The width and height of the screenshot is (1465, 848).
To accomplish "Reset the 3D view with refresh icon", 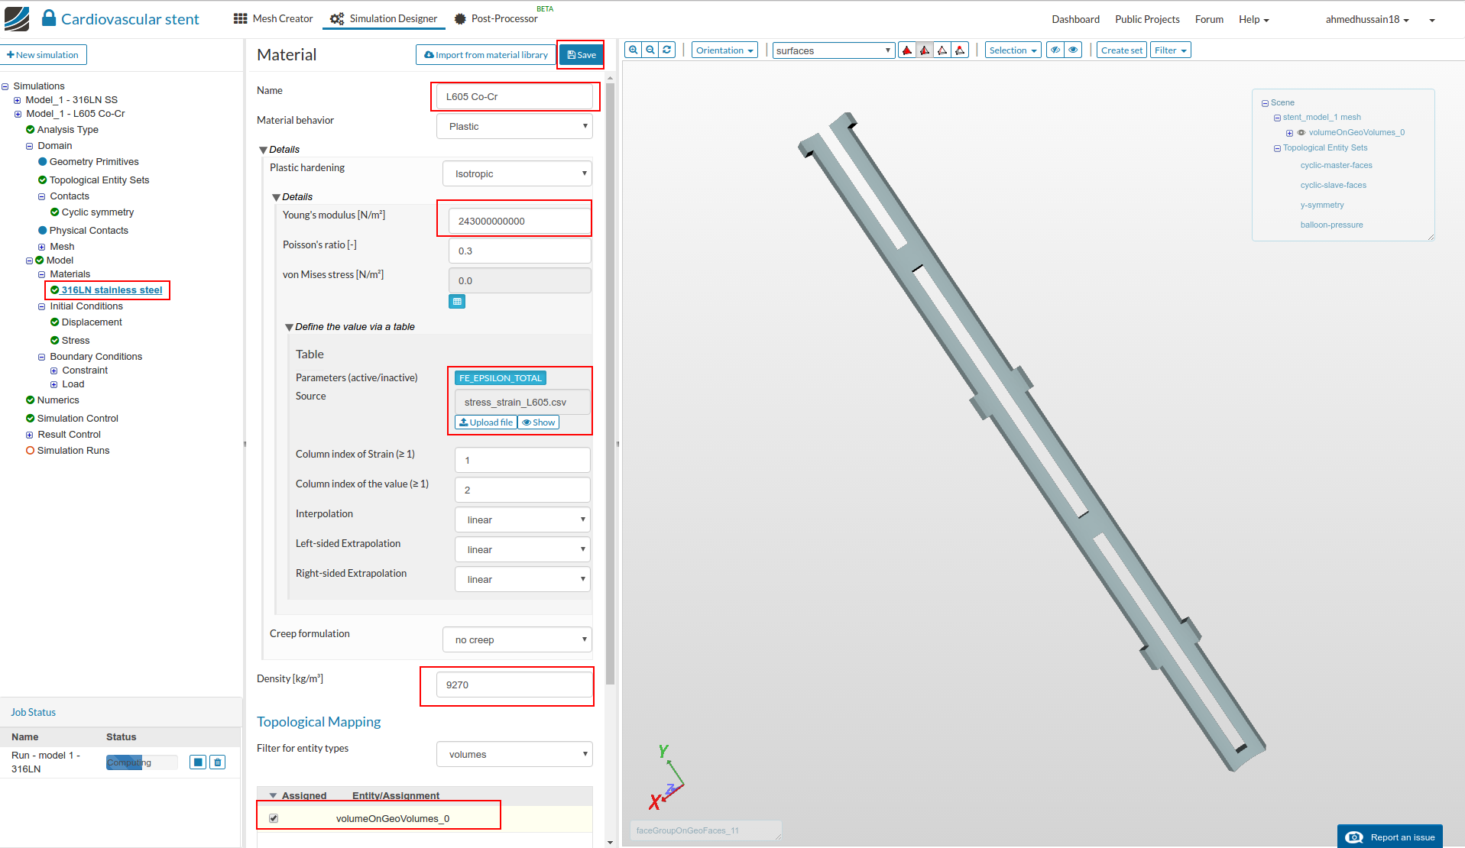I will [x=667, y=50].
